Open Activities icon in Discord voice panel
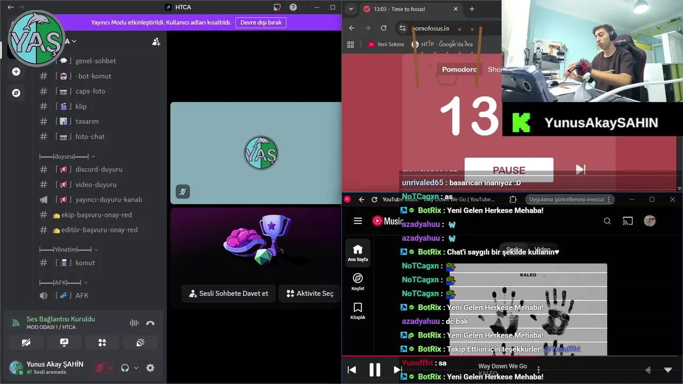 pyautogui.click(x=102, y=342)
